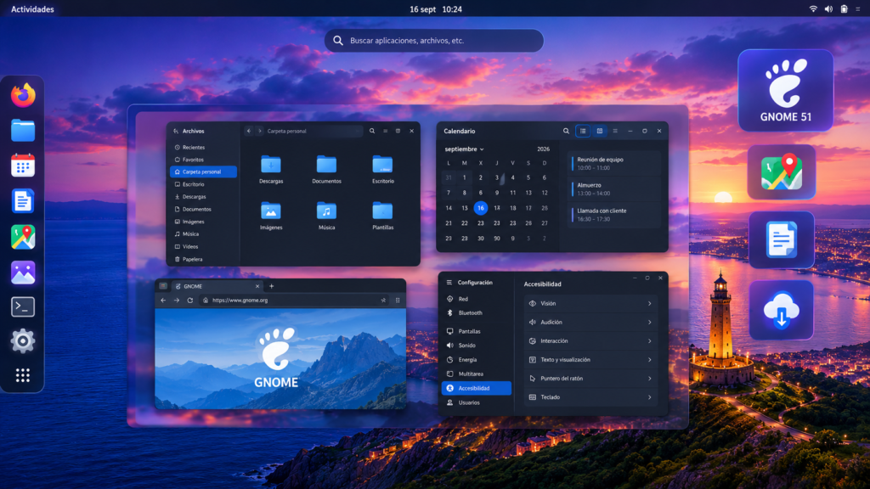The image size is (870, 489).
Task: Open the document tile on the right
Action: click(x=782, y=240)
